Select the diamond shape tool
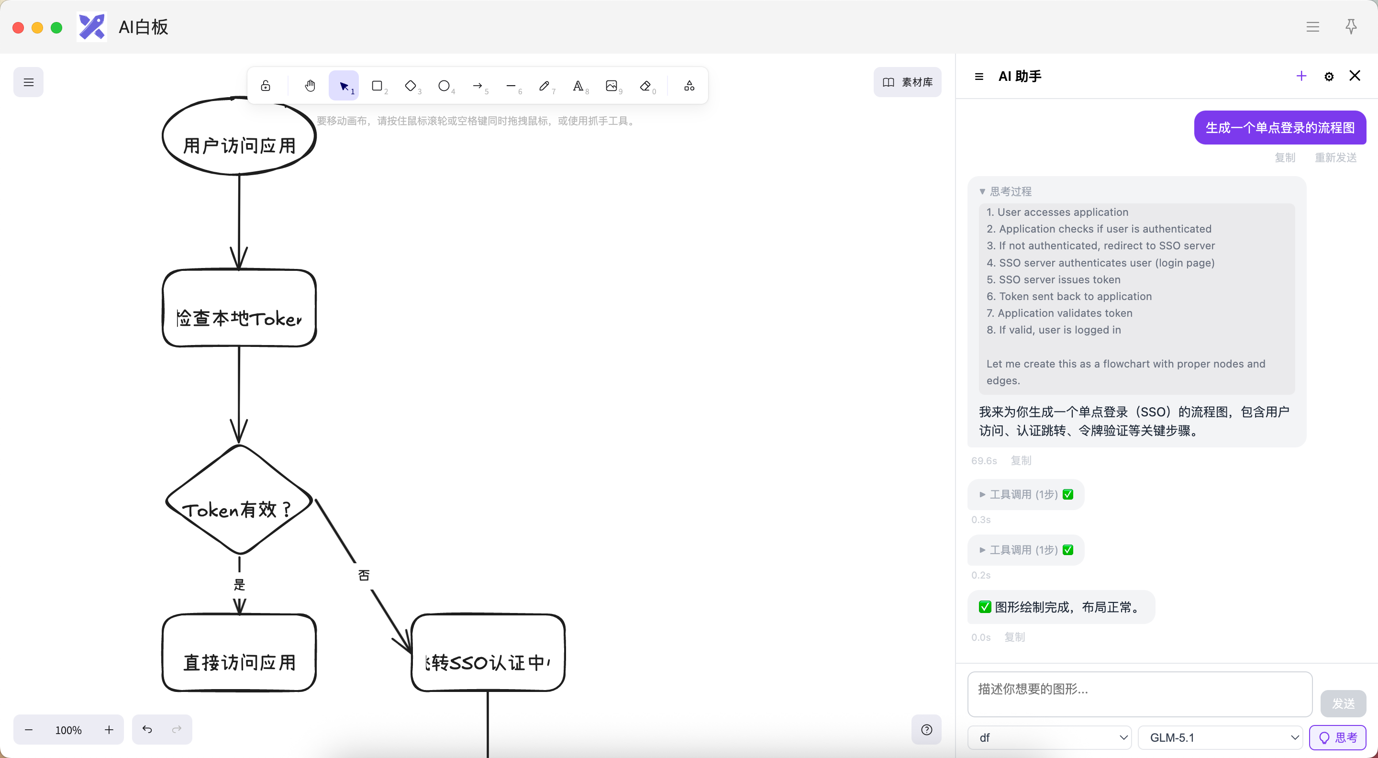 411,86
